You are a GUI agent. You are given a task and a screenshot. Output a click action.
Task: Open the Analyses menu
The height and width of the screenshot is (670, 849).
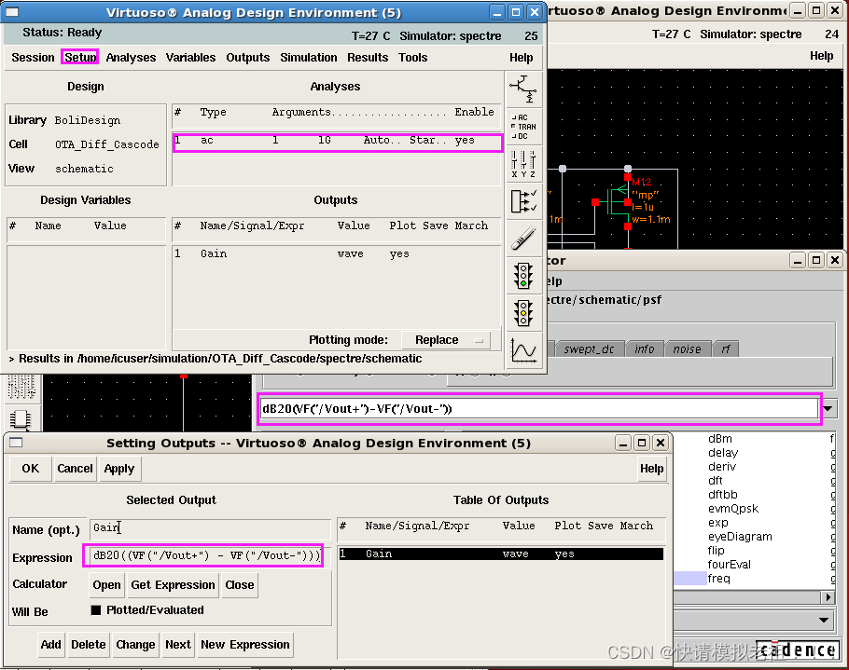pos(131,58)
